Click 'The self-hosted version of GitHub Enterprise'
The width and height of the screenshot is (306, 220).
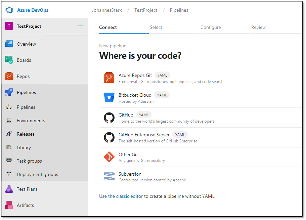[x=158, y=141]
